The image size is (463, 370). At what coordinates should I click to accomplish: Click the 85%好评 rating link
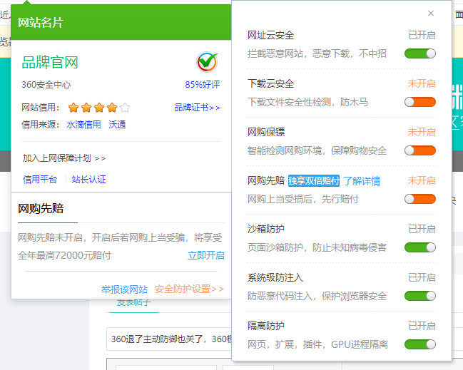(203, 85)
